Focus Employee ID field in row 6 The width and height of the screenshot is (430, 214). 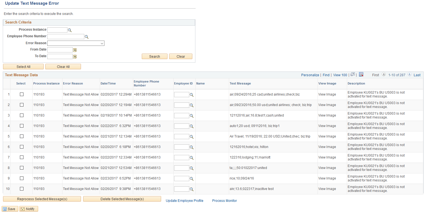tap(182, 147)
